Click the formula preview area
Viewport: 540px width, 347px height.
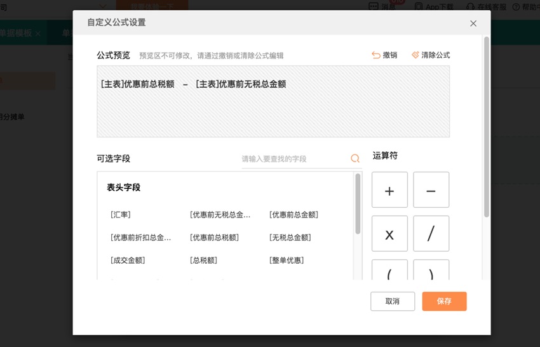click(x=273, y=102)
